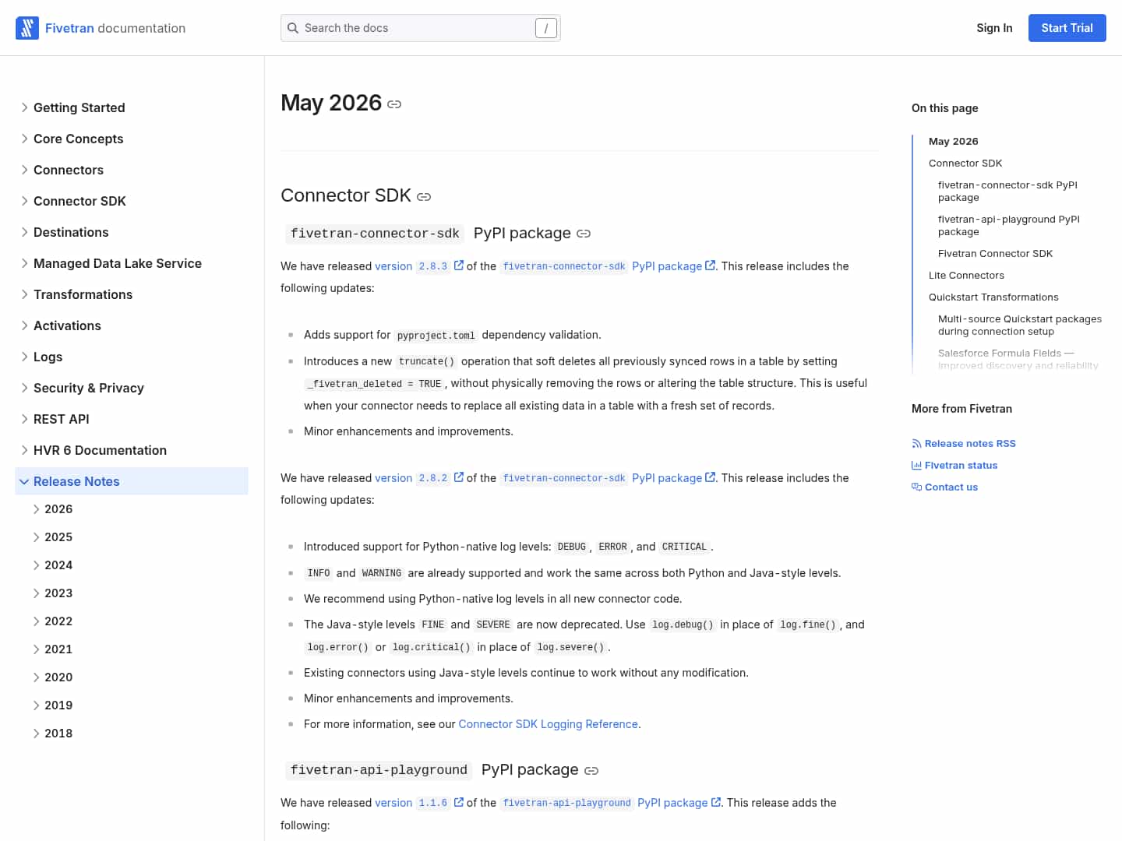1122x841 pixels.
Task: Copy anchor link for fivetran-connector-sdk PyPI package heading
Action: click(584, 234)
